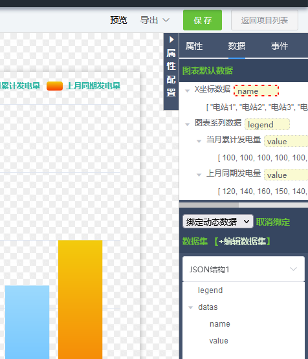Open 【+编辑数据集】 link
This screenshot has height=359, width=308.
point(243,241)
